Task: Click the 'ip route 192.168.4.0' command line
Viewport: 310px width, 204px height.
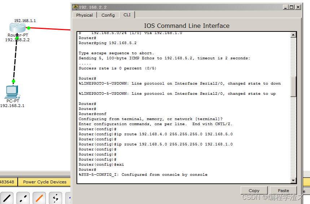Action: (x=156, y=134)
